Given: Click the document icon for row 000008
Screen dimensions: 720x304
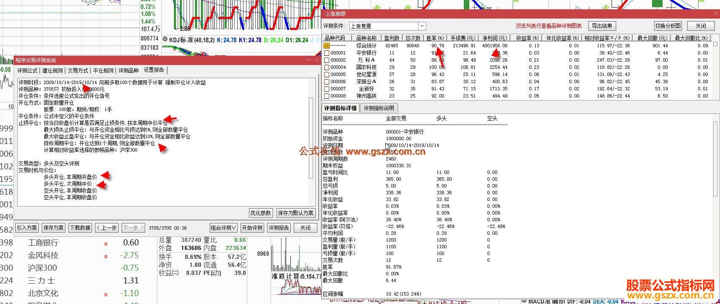Looking at the screenshot, I should tap(327, 96).
